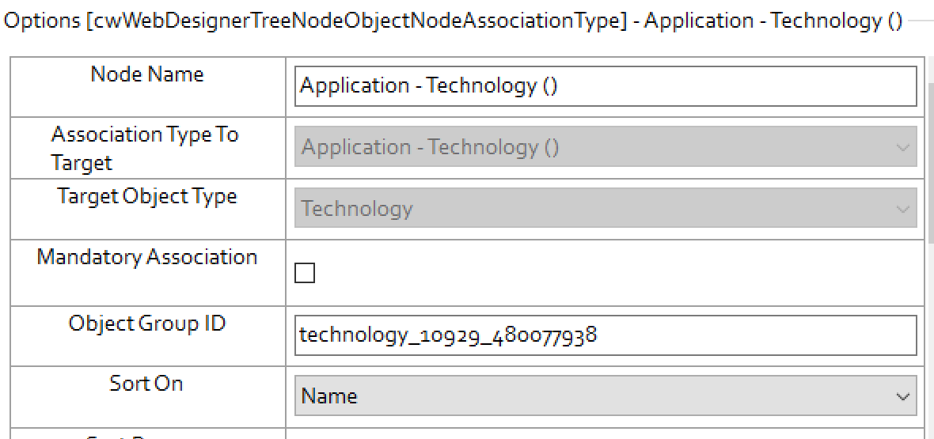Click the Object Group ID input field

click(606, 335)
